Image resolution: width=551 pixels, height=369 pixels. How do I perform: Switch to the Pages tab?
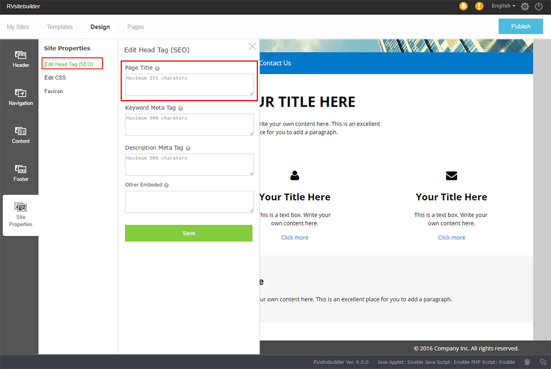[x=136, y=27]
